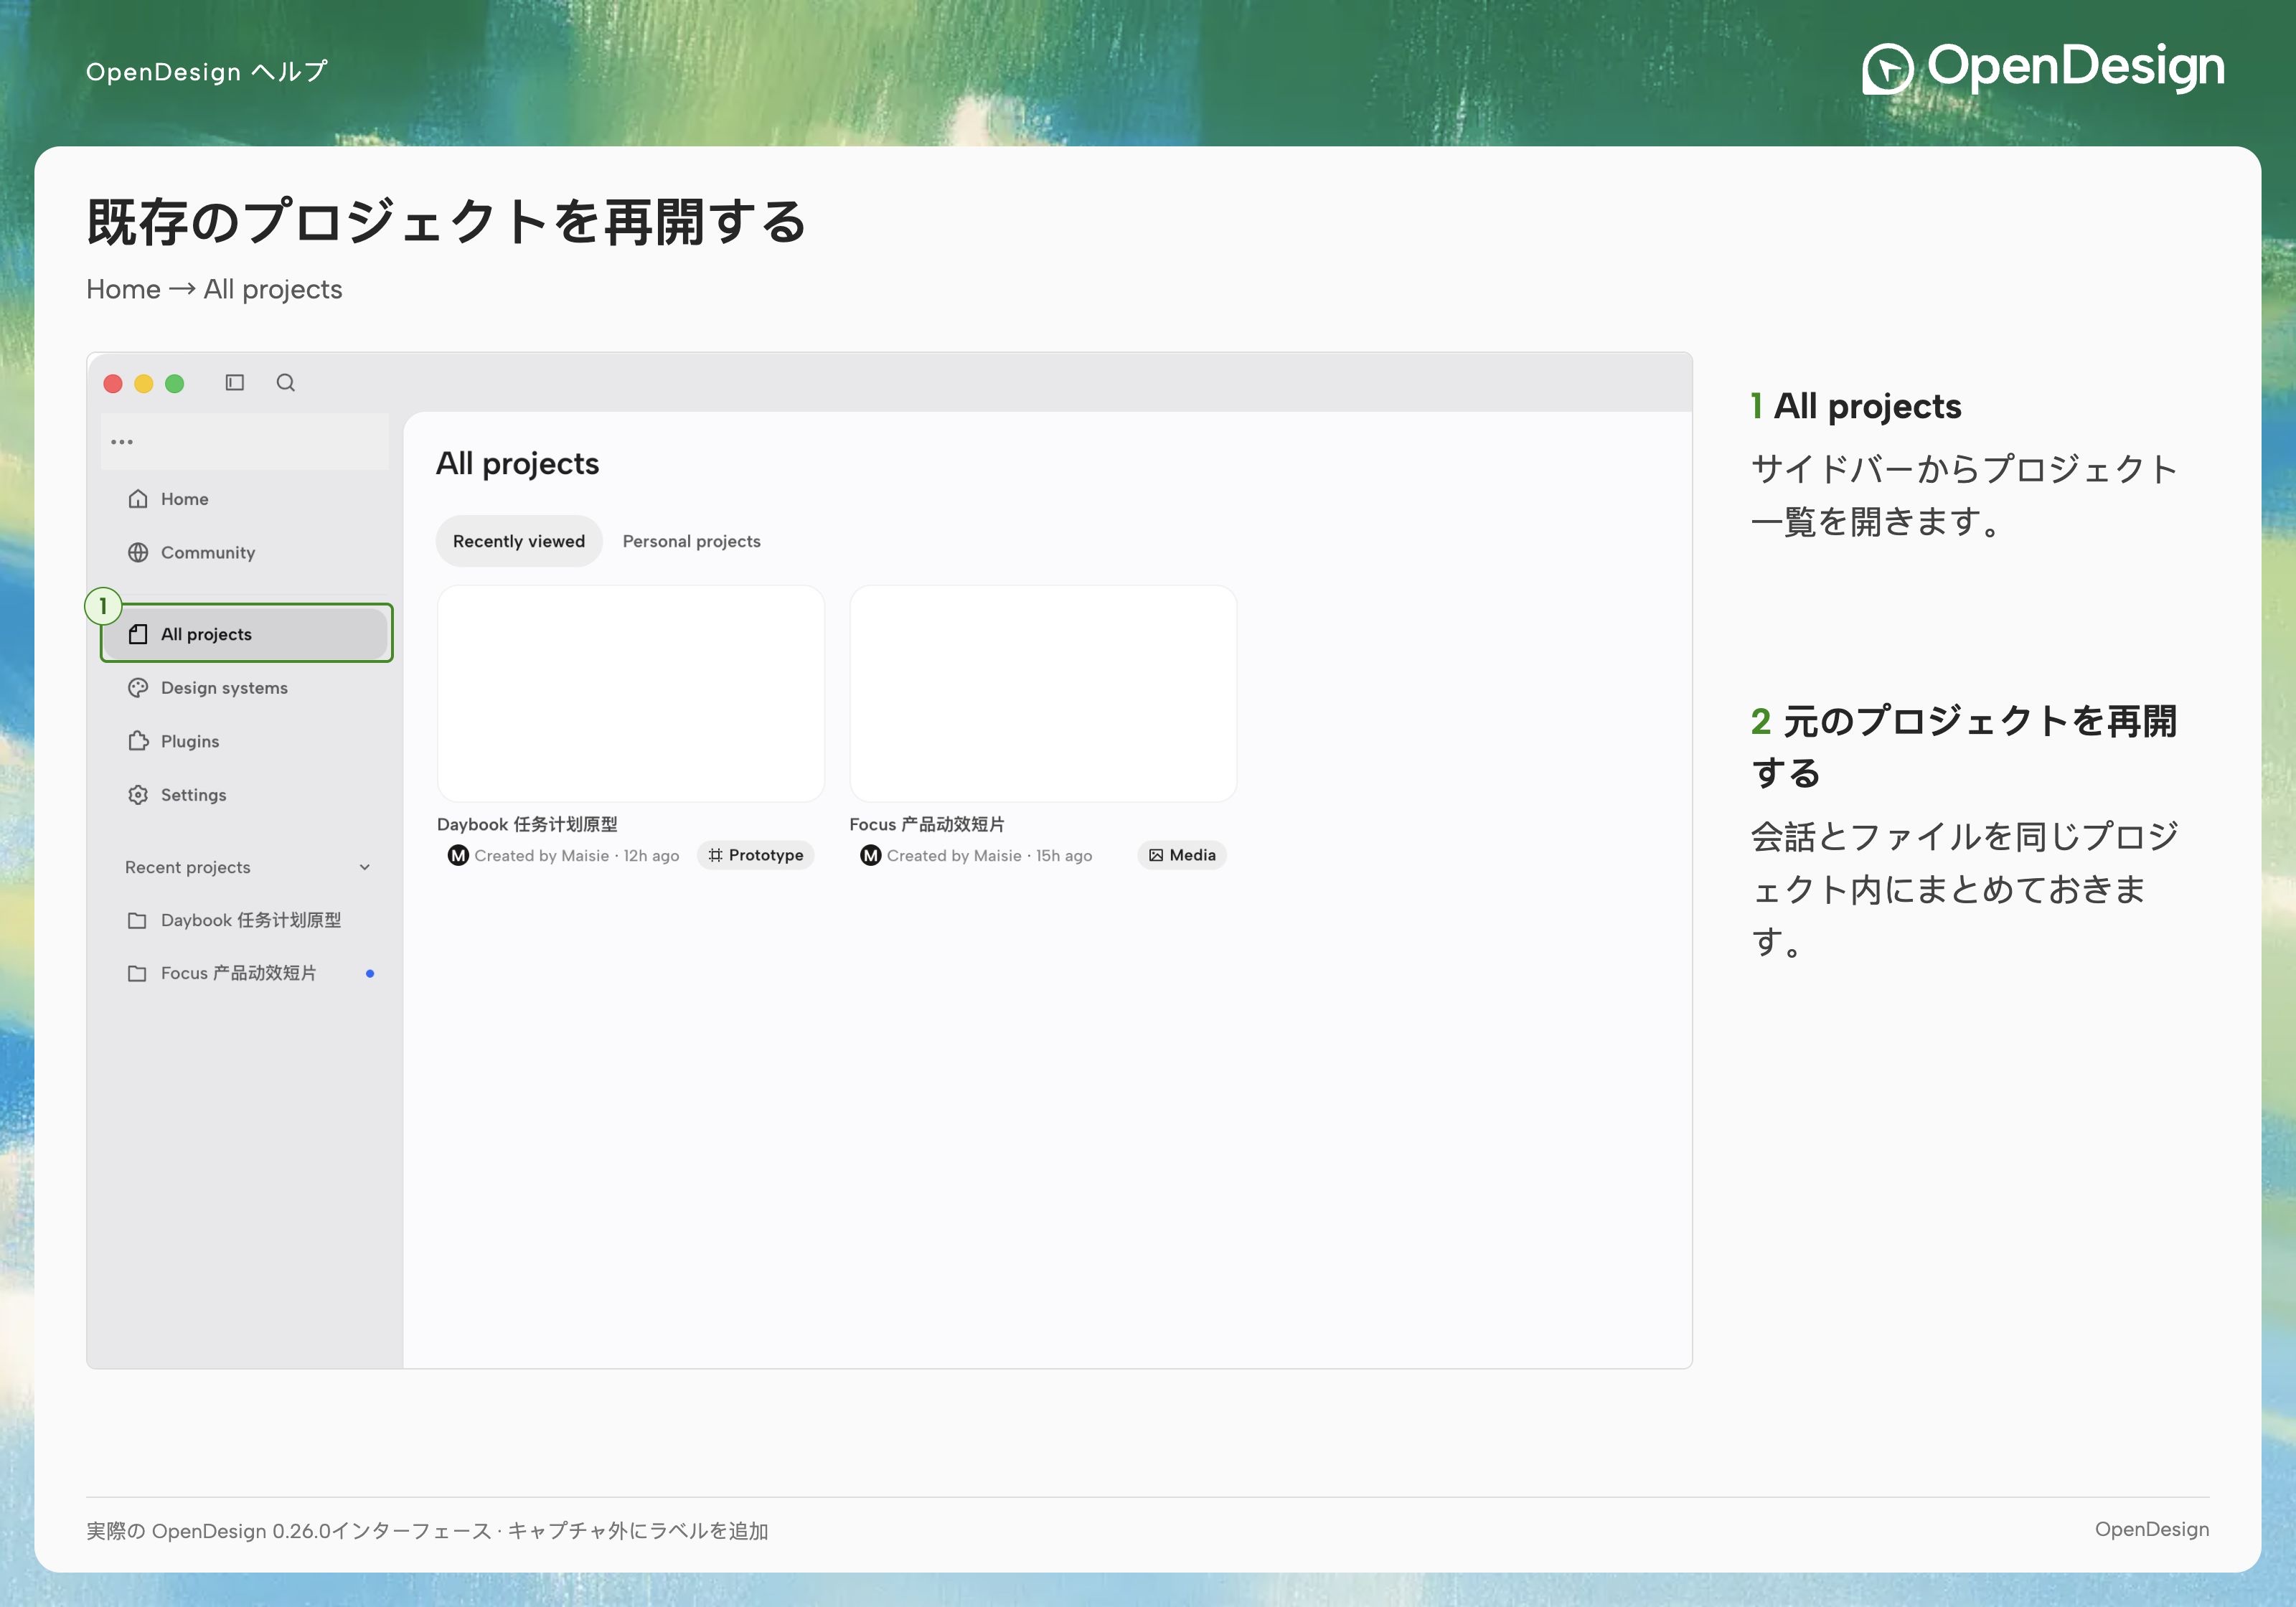The width and height of the screenshot is (2296, 1607).
Task: Click the Prototype tag on Daybook card
Action: pyautogui.click(x=756, y=855)
